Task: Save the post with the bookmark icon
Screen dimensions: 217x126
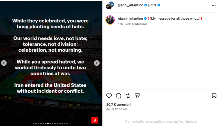Action: [x=214, y=96]
